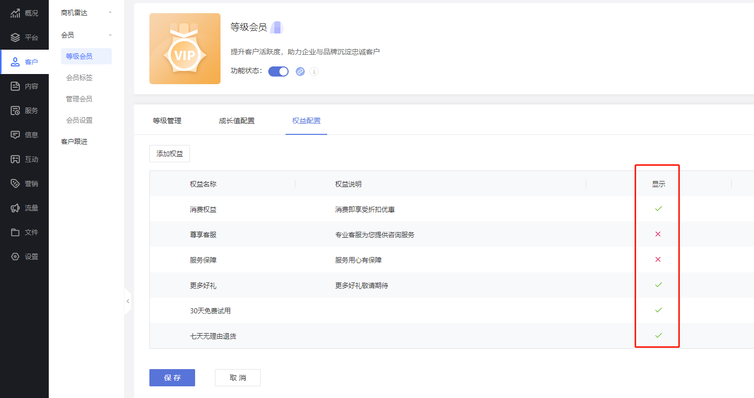This screenshot has width=754, height=398.
Task: Collapse the side menu with the arrow handle
Action: (x=128, y=301)
